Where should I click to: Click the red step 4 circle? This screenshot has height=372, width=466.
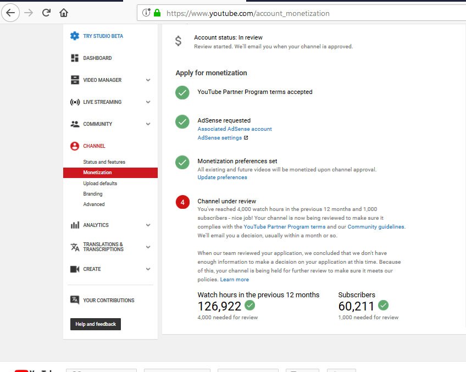coord(182,202)
